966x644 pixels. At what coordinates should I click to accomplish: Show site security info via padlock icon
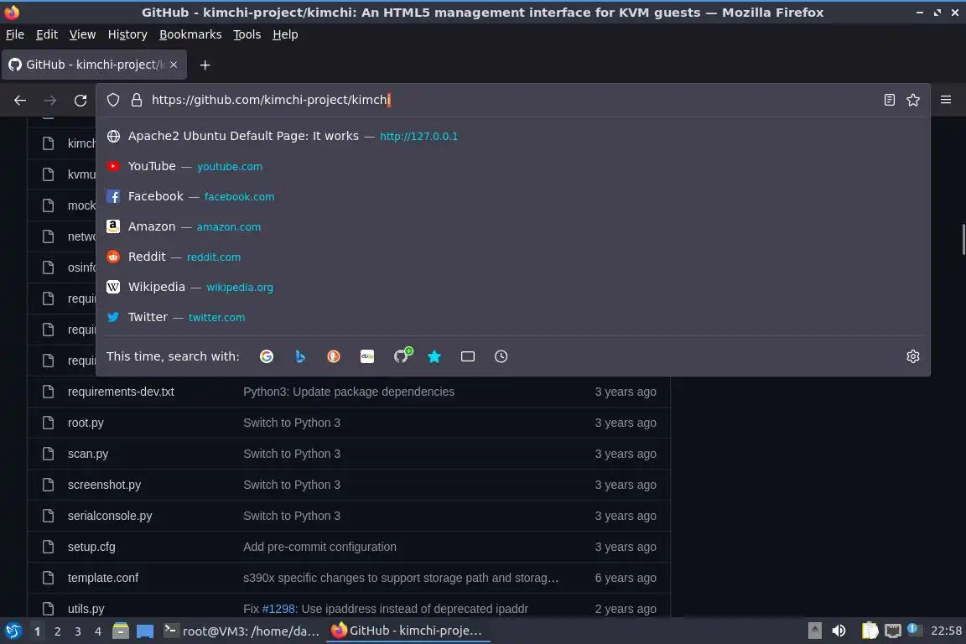tap(137, 100)
